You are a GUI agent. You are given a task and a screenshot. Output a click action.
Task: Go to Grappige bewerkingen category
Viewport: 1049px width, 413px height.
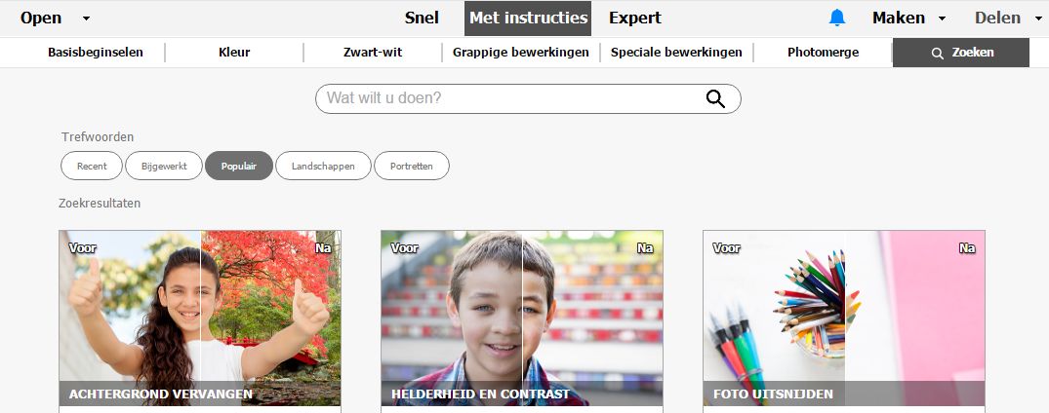520,53
